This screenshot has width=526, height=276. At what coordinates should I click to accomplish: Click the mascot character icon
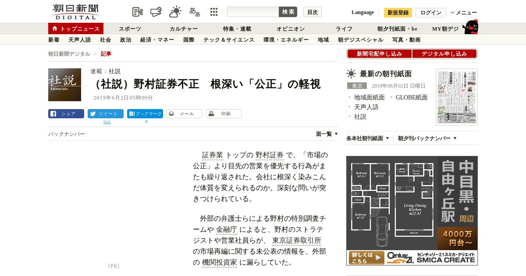tap(470, 27)
